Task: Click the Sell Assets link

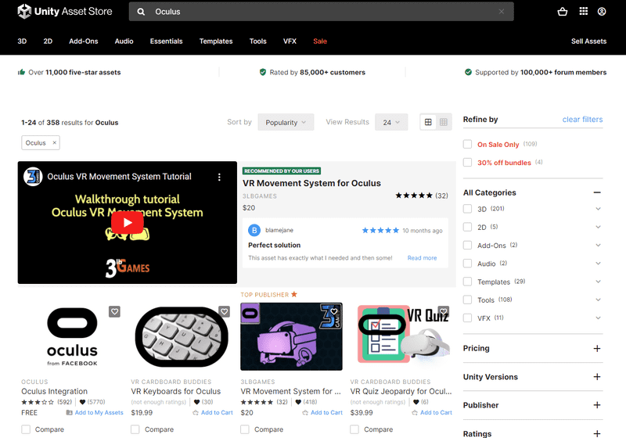Action: pos(589,41)
